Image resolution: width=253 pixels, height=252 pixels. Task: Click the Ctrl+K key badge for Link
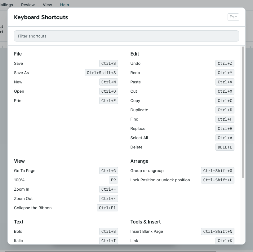tap(225, 241)
